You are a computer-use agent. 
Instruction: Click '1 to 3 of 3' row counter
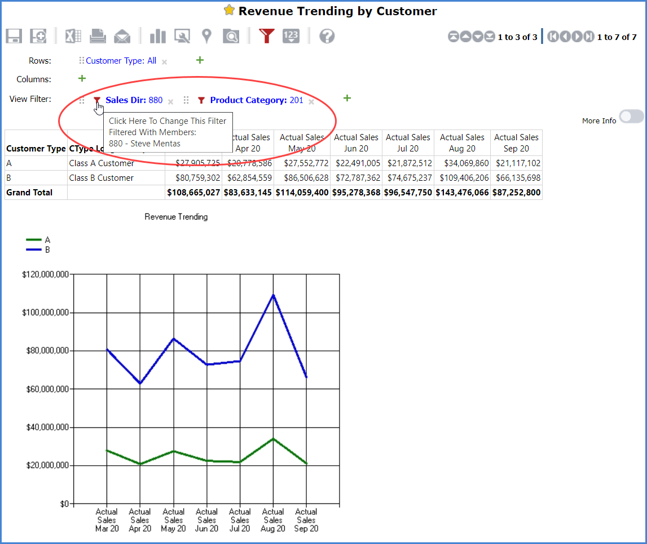click(x=517, y=37)
